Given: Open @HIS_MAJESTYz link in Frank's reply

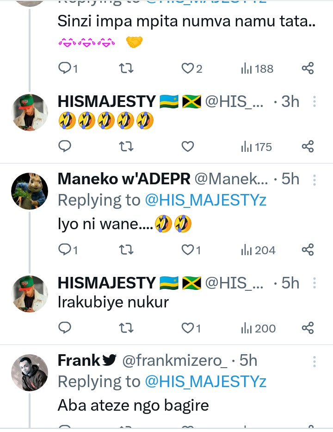Looking at the screenshot, I should (x=206, y=382).
